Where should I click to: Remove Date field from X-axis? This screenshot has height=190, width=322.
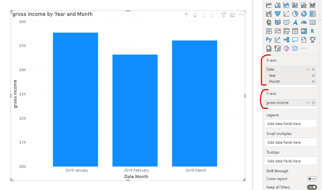coord(313,69)
